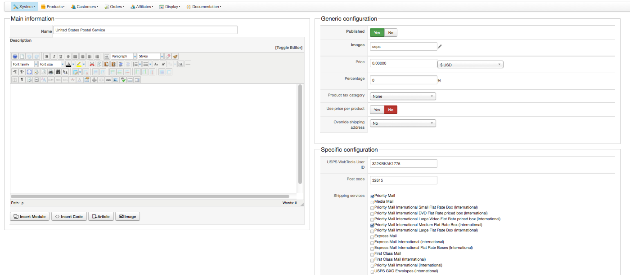The image size is (630, 275).
Task: Check First Class Mail (International) checkbox
Action: pyautogui.click(x=372, y=260)
